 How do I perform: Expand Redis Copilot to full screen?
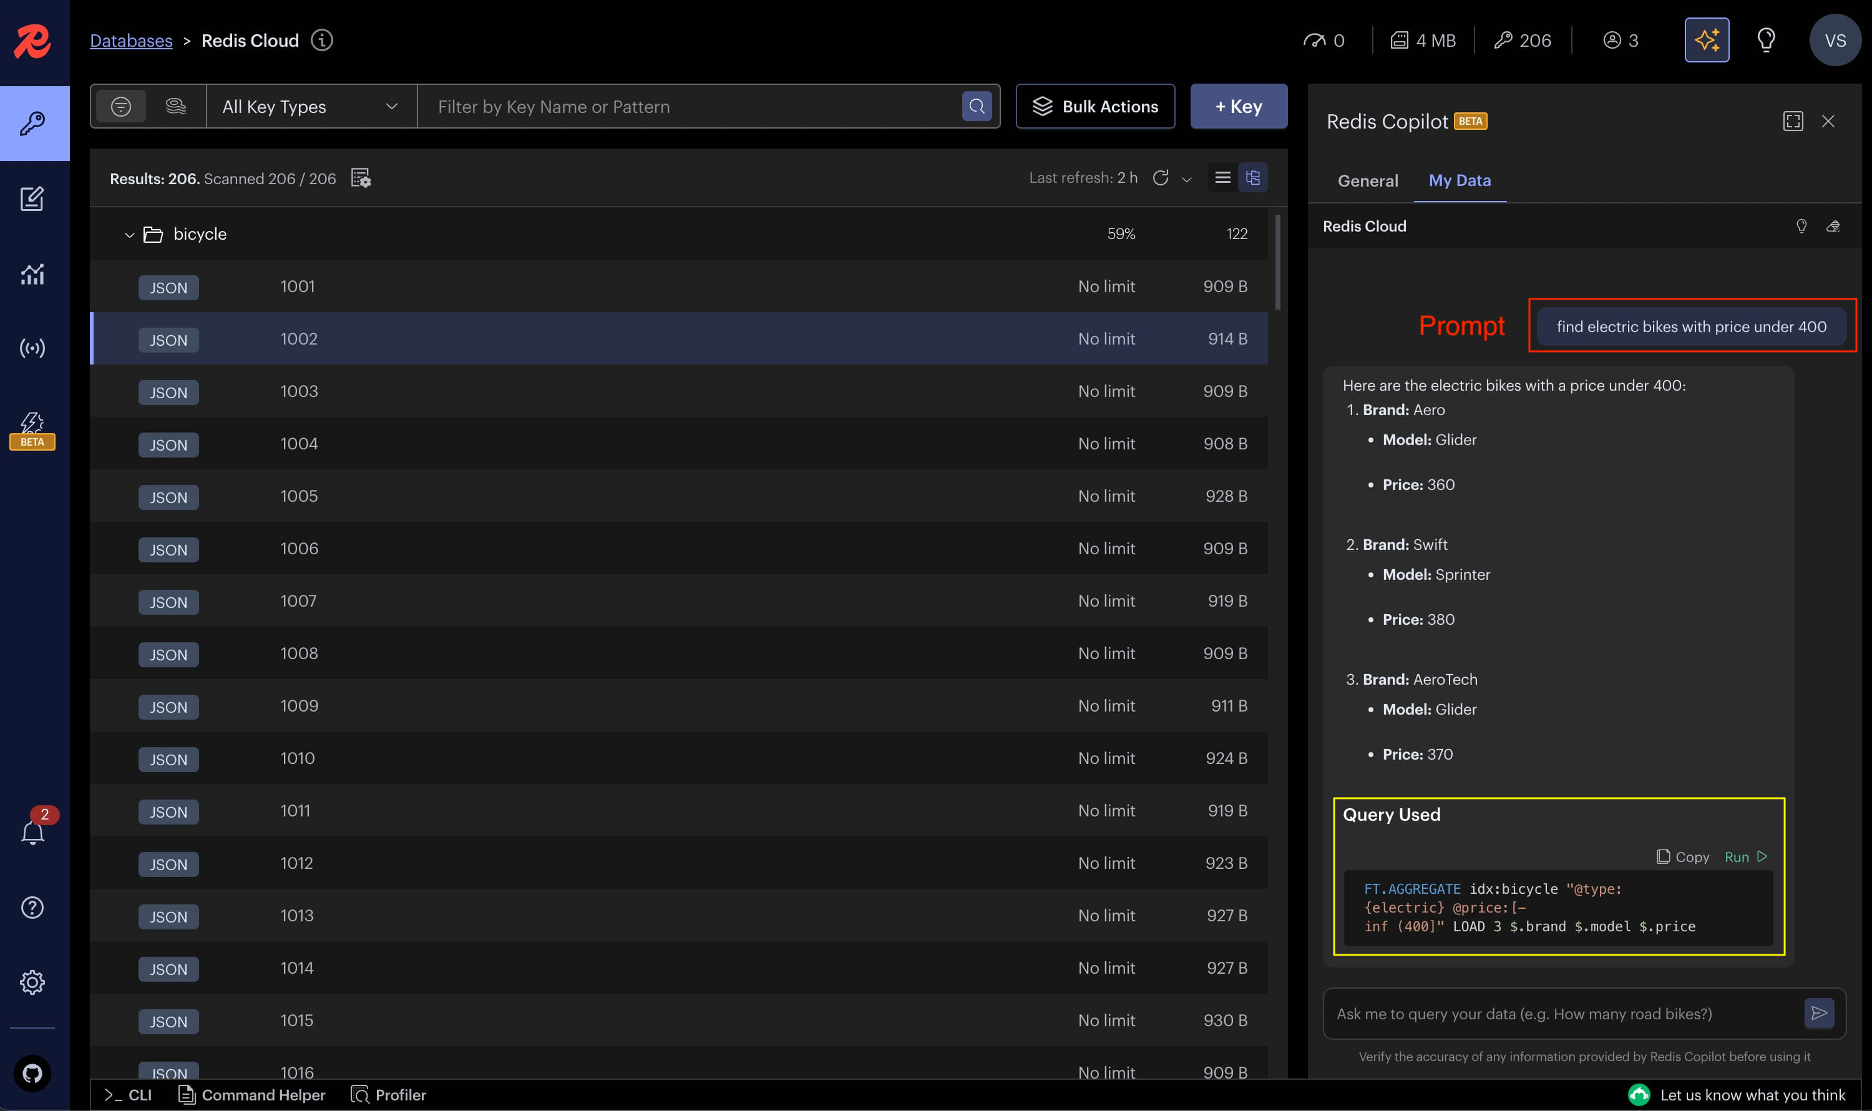coord(1793,121)
